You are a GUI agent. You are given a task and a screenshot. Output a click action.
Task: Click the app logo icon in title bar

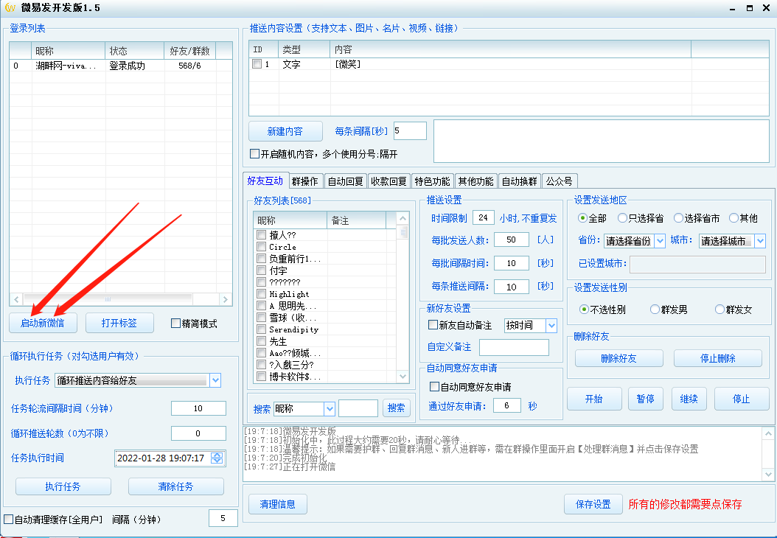coord(10,8)
